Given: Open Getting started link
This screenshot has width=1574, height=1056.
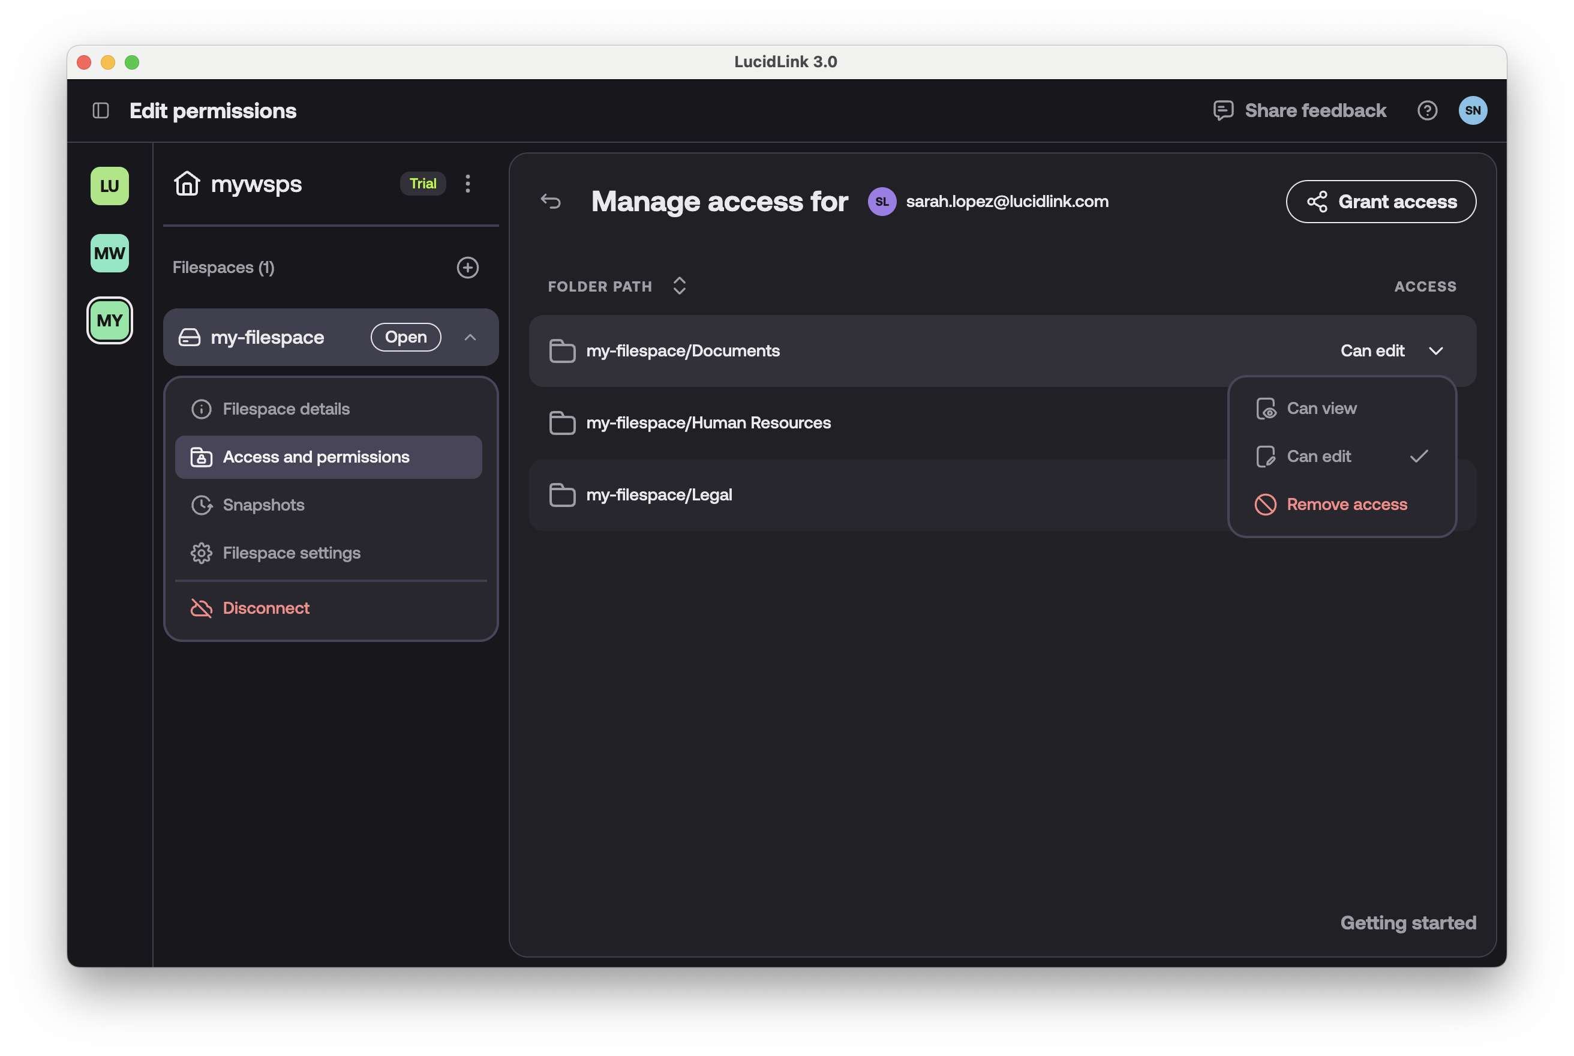Looking at the screenshot, I should (1408, 923).
